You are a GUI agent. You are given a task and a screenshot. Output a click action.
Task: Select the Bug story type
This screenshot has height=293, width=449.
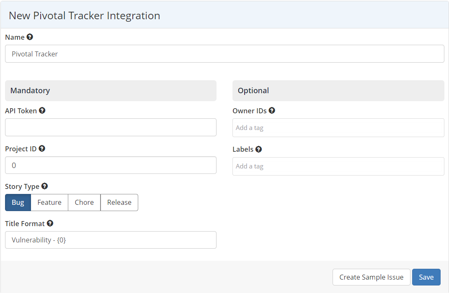18,202
